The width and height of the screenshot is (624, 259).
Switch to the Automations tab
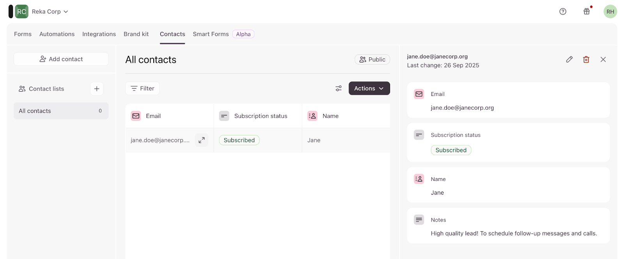click(57, 34)
